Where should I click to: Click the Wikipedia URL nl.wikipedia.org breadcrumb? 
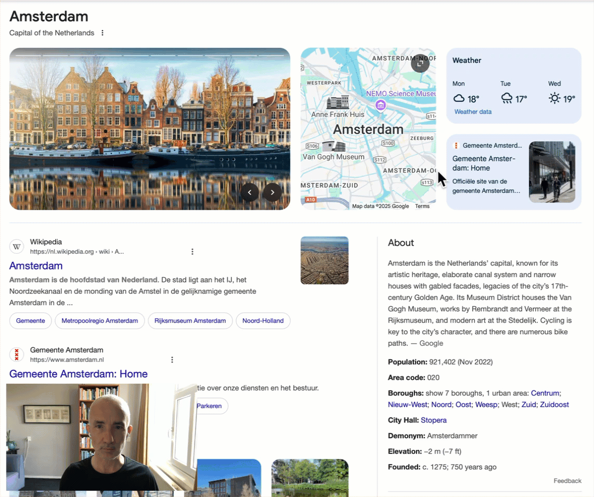[77, 251]
